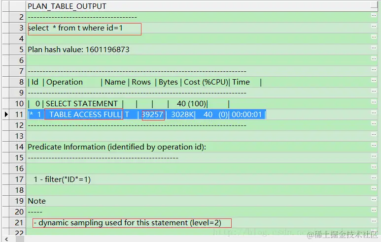The image size is (381, 242).
Task: Open ellipsis button on row 13
Action: pos(374,134)
